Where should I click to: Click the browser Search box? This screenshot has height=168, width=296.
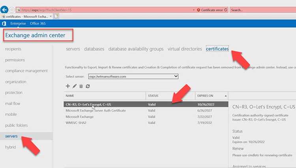tap(263, 10)
